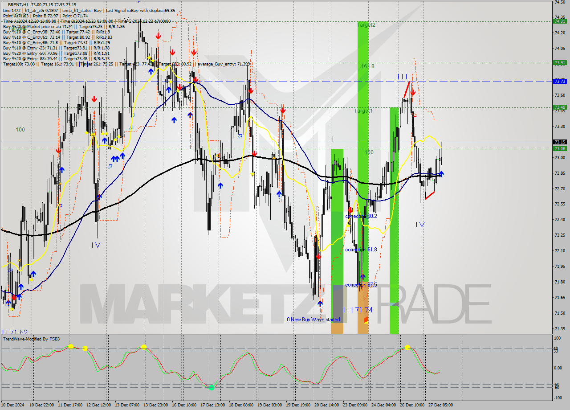Click the 'Buy %20 @ Entry -88: 70.44' line
Viewport: 570px width, 410px height.
pos(31,58)
